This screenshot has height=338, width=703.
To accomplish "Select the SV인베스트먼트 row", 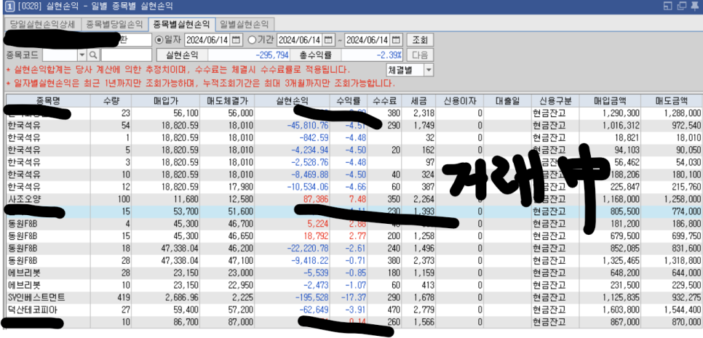I will pos(354,297).
